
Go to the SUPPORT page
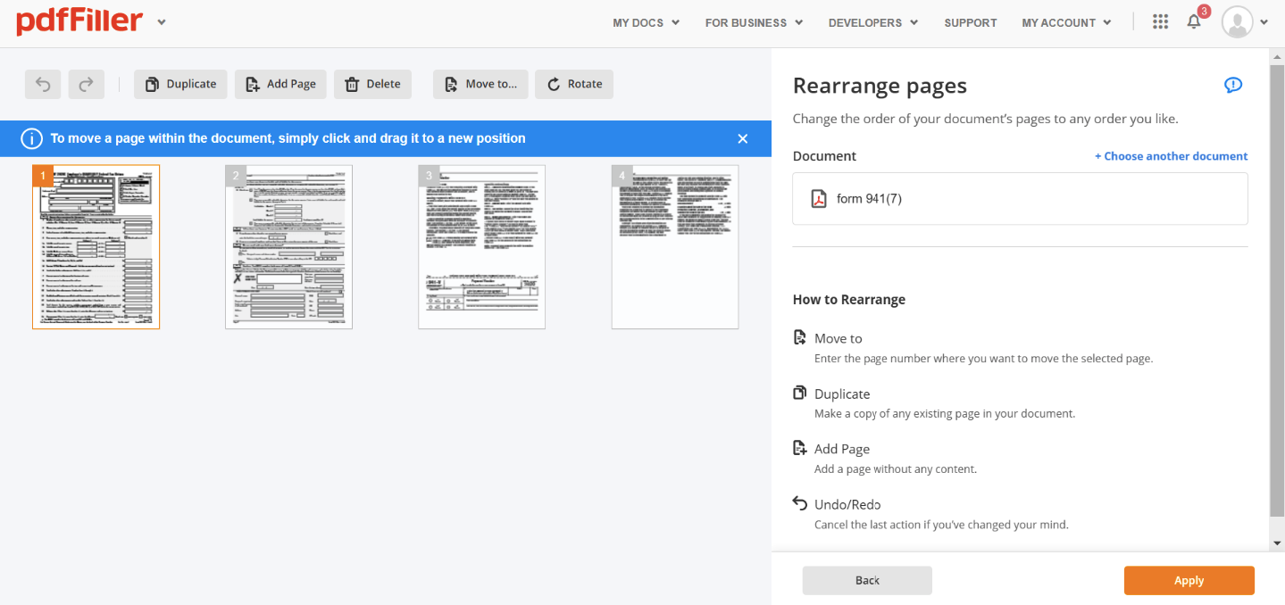click(970, 22)
